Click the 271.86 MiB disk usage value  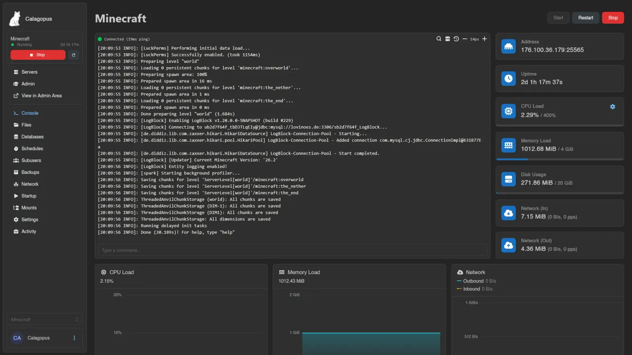point(537,183)
